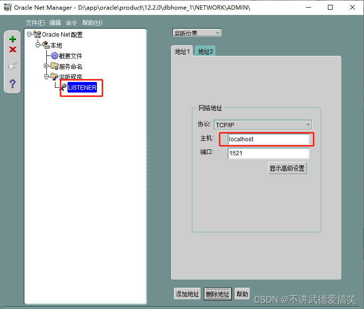Click the 本地 node icon

coord(46,45)
